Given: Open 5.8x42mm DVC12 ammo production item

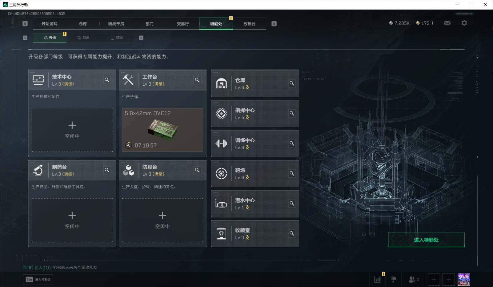Looking at the screenshot, I should pos(162,130).
